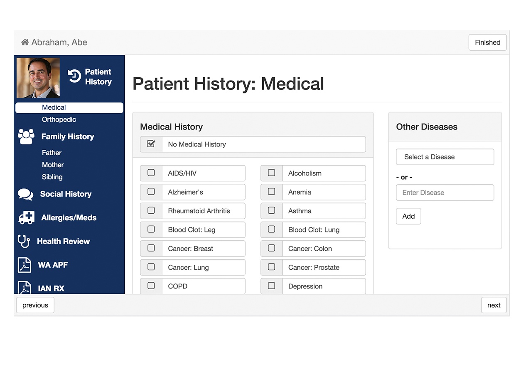Check the Alcoholism checkbox

tap(271, 173)
